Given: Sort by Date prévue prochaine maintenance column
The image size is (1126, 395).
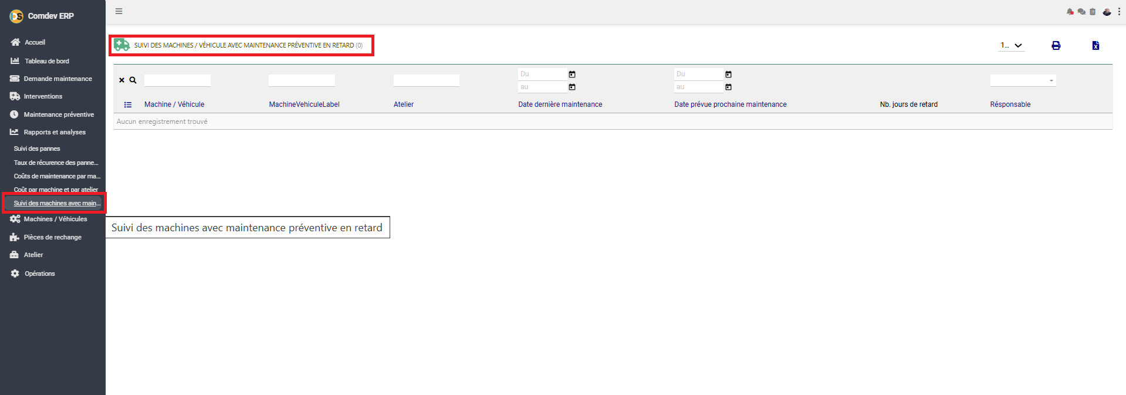Looking at the screenshot, I should coord(730,104).
